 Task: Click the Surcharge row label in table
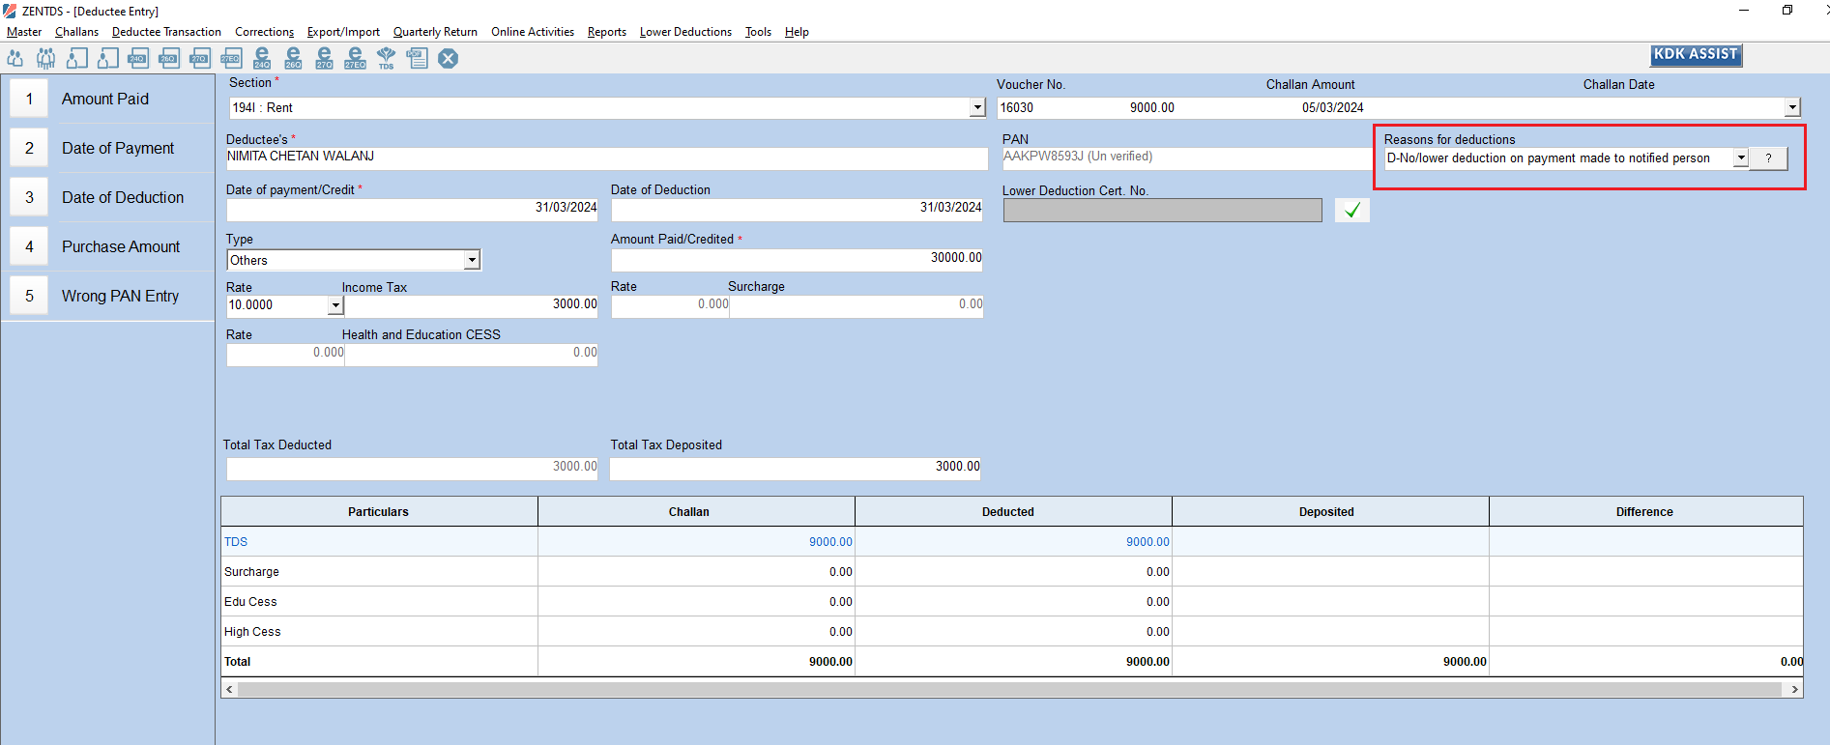click(x=251, y=572)
